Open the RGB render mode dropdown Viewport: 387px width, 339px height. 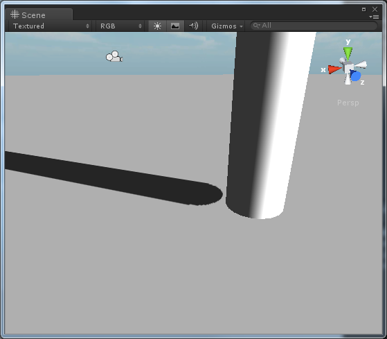(120, 26)
